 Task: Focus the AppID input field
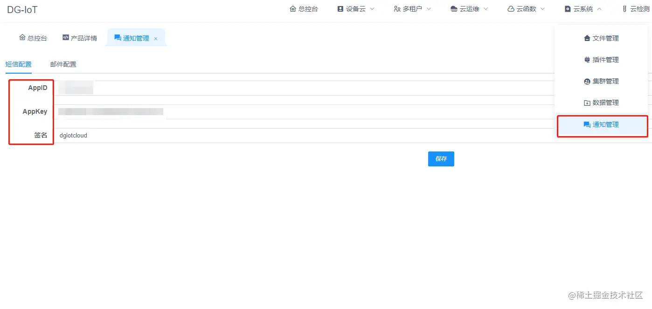(353, 88)
